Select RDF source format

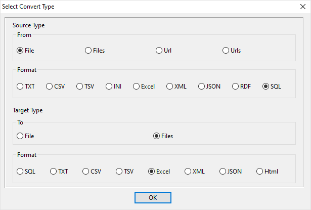pos(236,87)
